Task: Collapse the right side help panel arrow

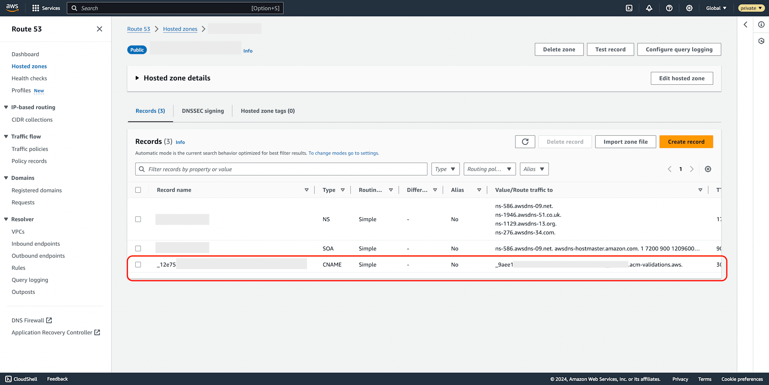Action: (745, 25)
